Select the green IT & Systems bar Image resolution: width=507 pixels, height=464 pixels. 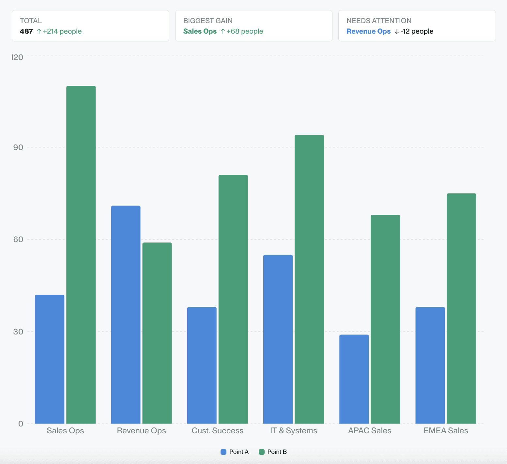coord(309,279)
